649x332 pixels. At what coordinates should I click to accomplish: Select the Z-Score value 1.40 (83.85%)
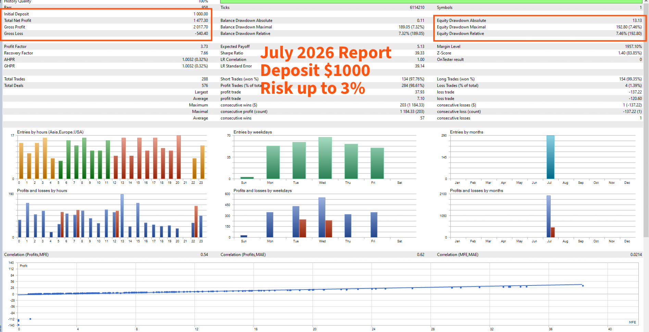tap(630, 53)
